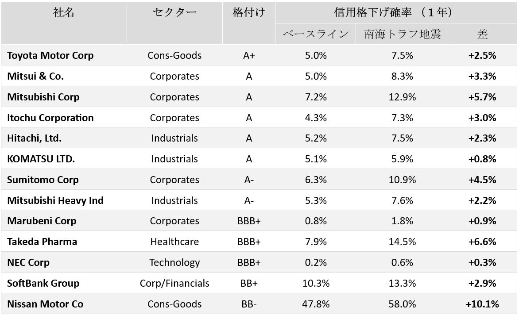519x315 pixels.
Task: Select the Mitsui & Co. company name
Action: coord(35,76)
